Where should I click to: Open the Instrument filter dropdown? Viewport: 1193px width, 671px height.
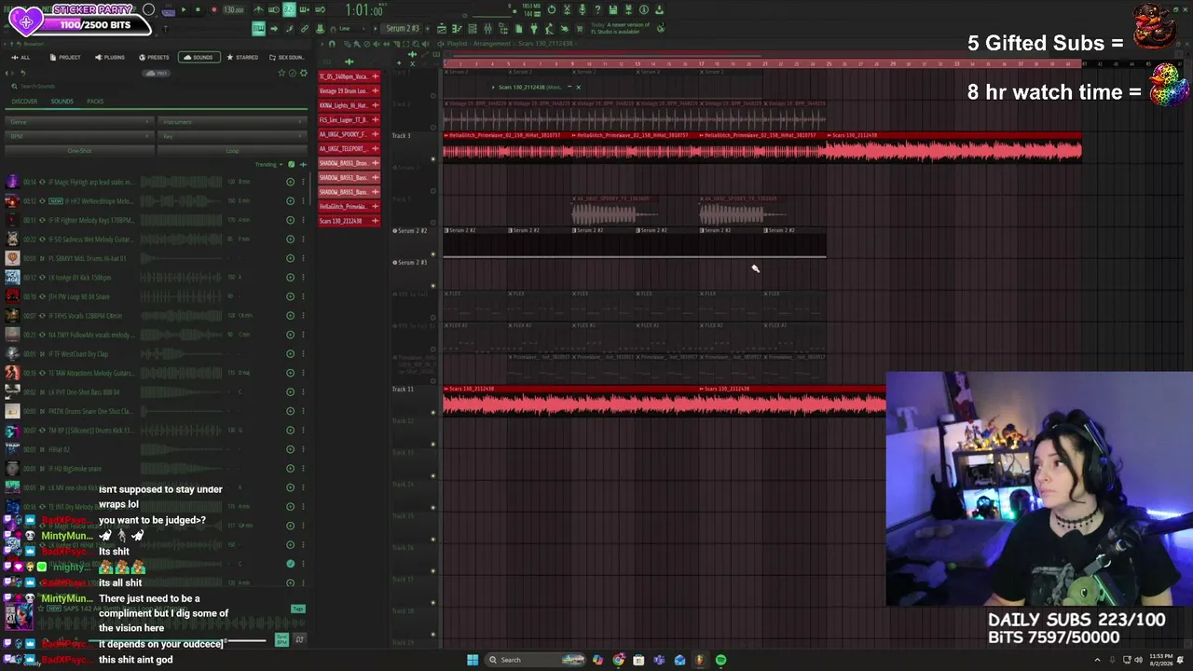pyautogui.click(x=233, y=122)
